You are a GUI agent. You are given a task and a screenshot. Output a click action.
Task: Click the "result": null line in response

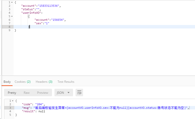pyautogui.click(x=33, y=111)
